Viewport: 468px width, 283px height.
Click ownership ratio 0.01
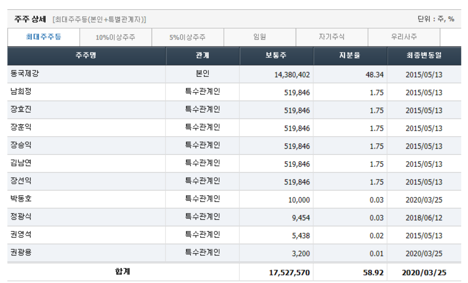tap(377, 254)
